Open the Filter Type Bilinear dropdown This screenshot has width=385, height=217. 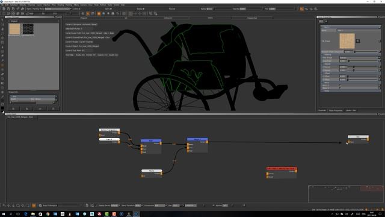360,58
